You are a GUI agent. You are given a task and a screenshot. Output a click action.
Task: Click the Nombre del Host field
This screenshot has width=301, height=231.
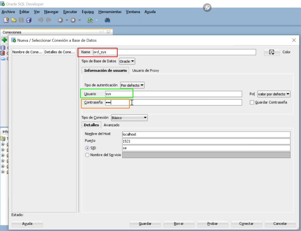point(206,134)
